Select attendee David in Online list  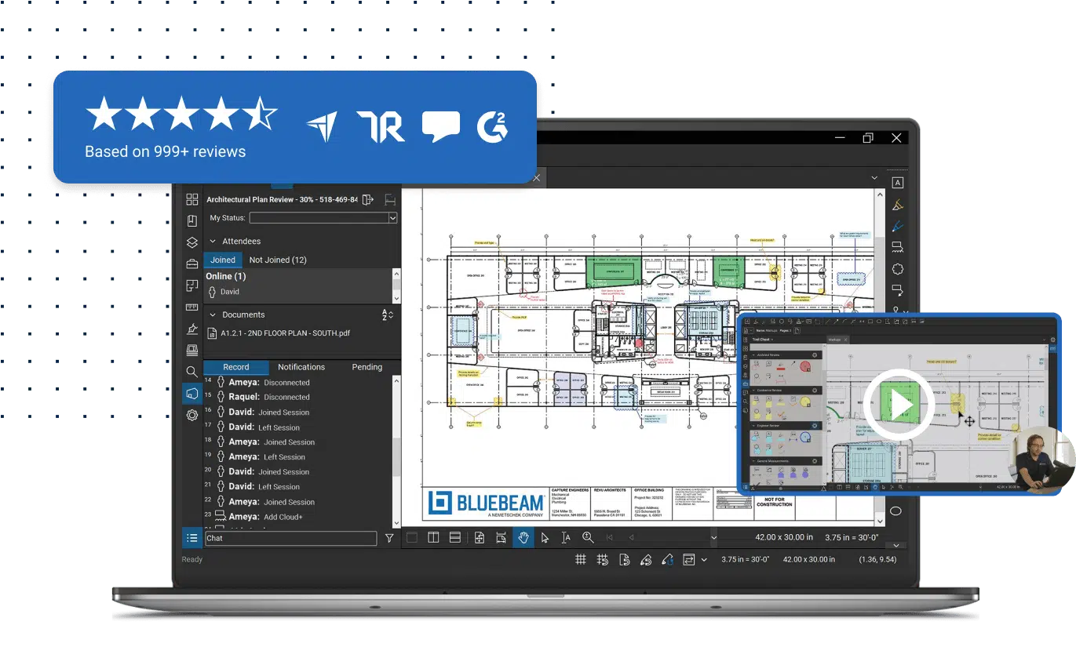224,292
